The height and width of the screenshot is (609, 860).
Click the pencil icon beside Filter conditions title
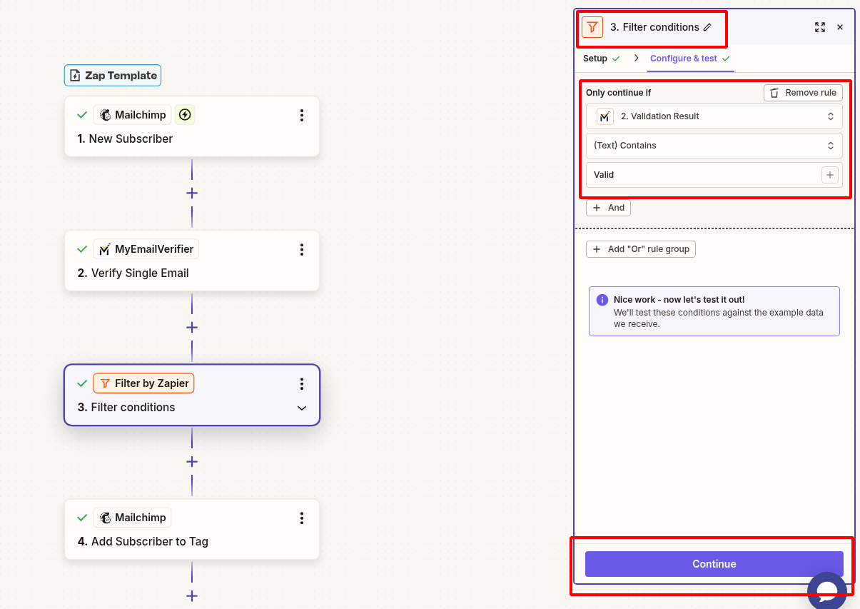click(x=707, y=26)
